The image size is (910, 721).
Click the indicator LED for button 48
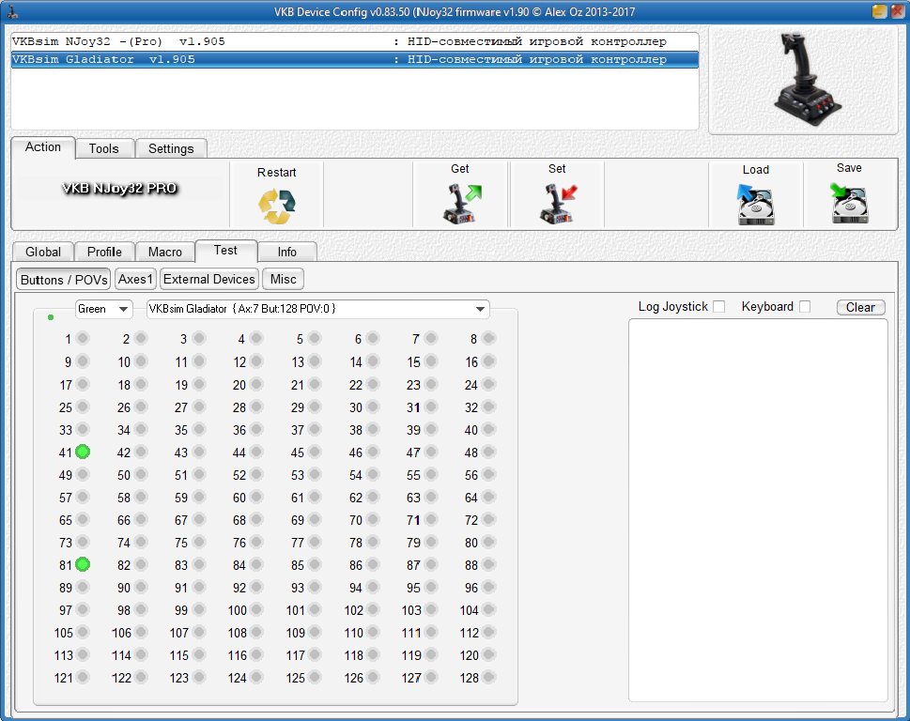489,452
